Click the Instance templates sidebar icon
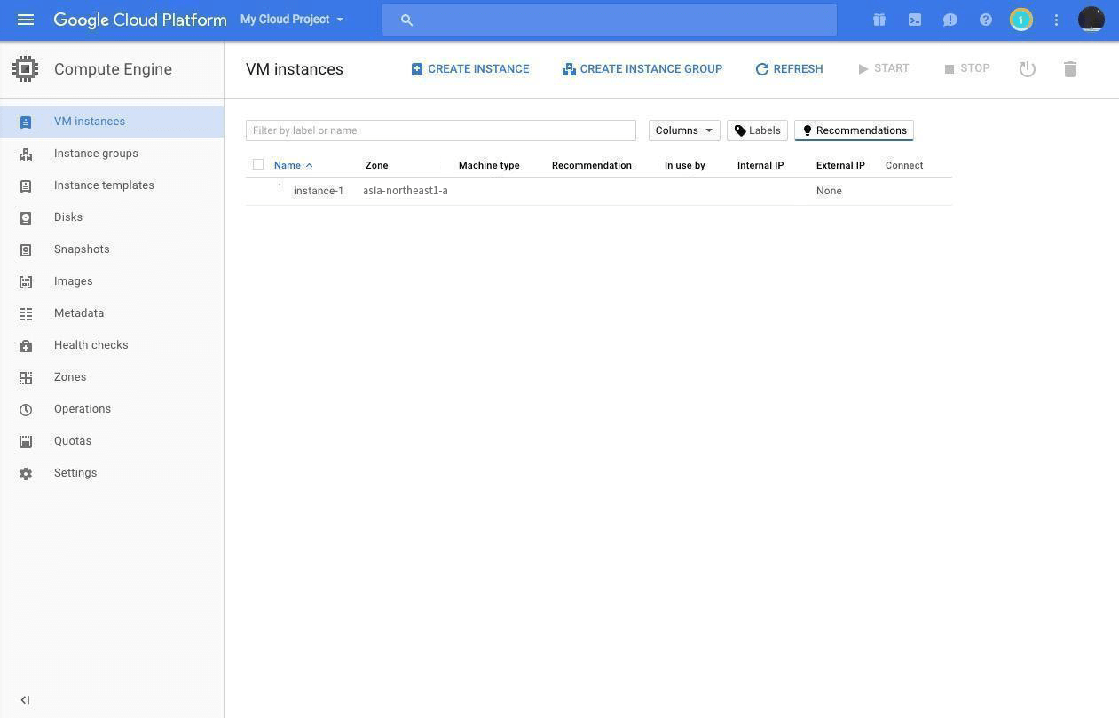This screenshot has height=718, width=1119. click(x=26, y=186)
